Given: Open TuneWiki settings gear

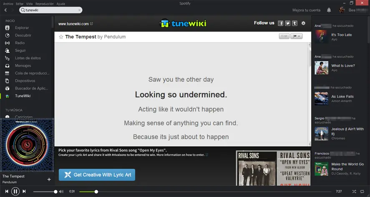Looking at the screenshot, I should (303, 23).
